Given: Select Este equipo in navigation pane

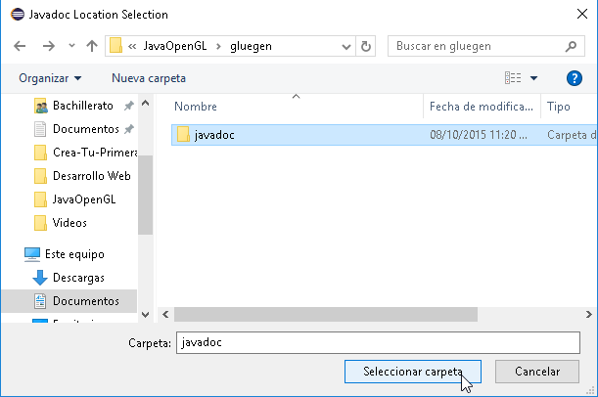Looking at the screenshot, I should [x=64, y=254].
